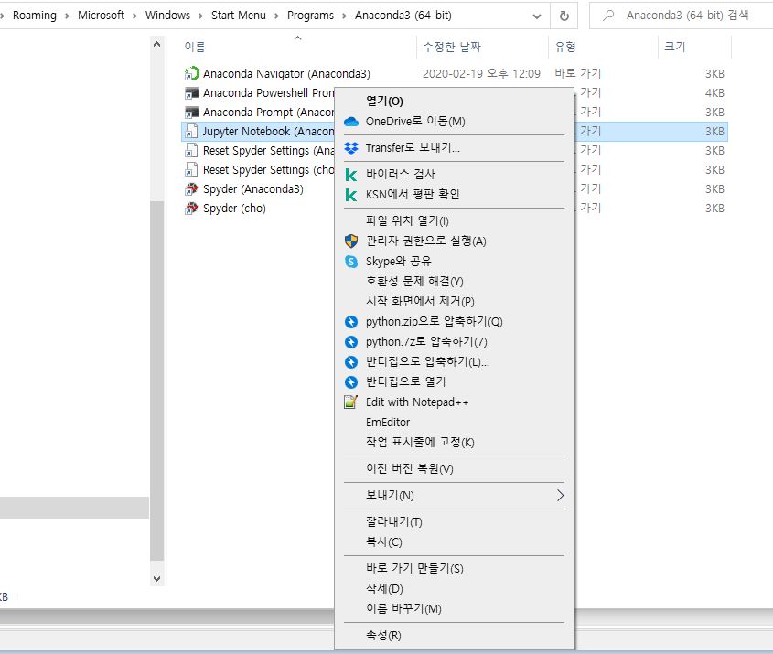Click Bandizip icon next to 반디집으로 압축하기

pyautogui.click(x=351, y=362)
